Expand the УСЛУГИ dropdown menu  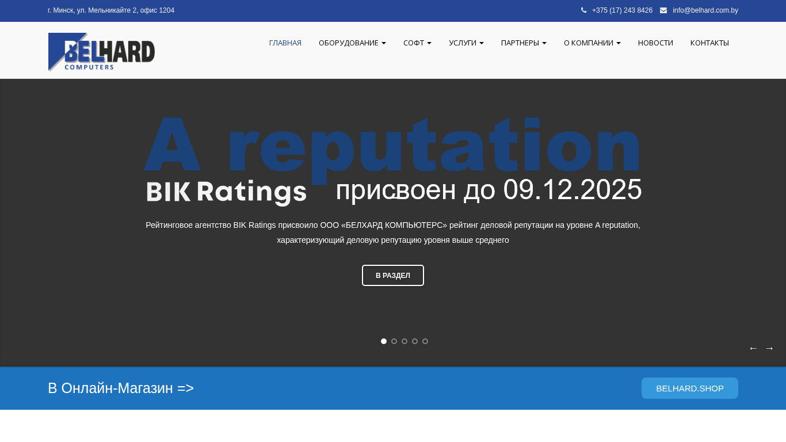pyautogui.click(x=466, y=43)
